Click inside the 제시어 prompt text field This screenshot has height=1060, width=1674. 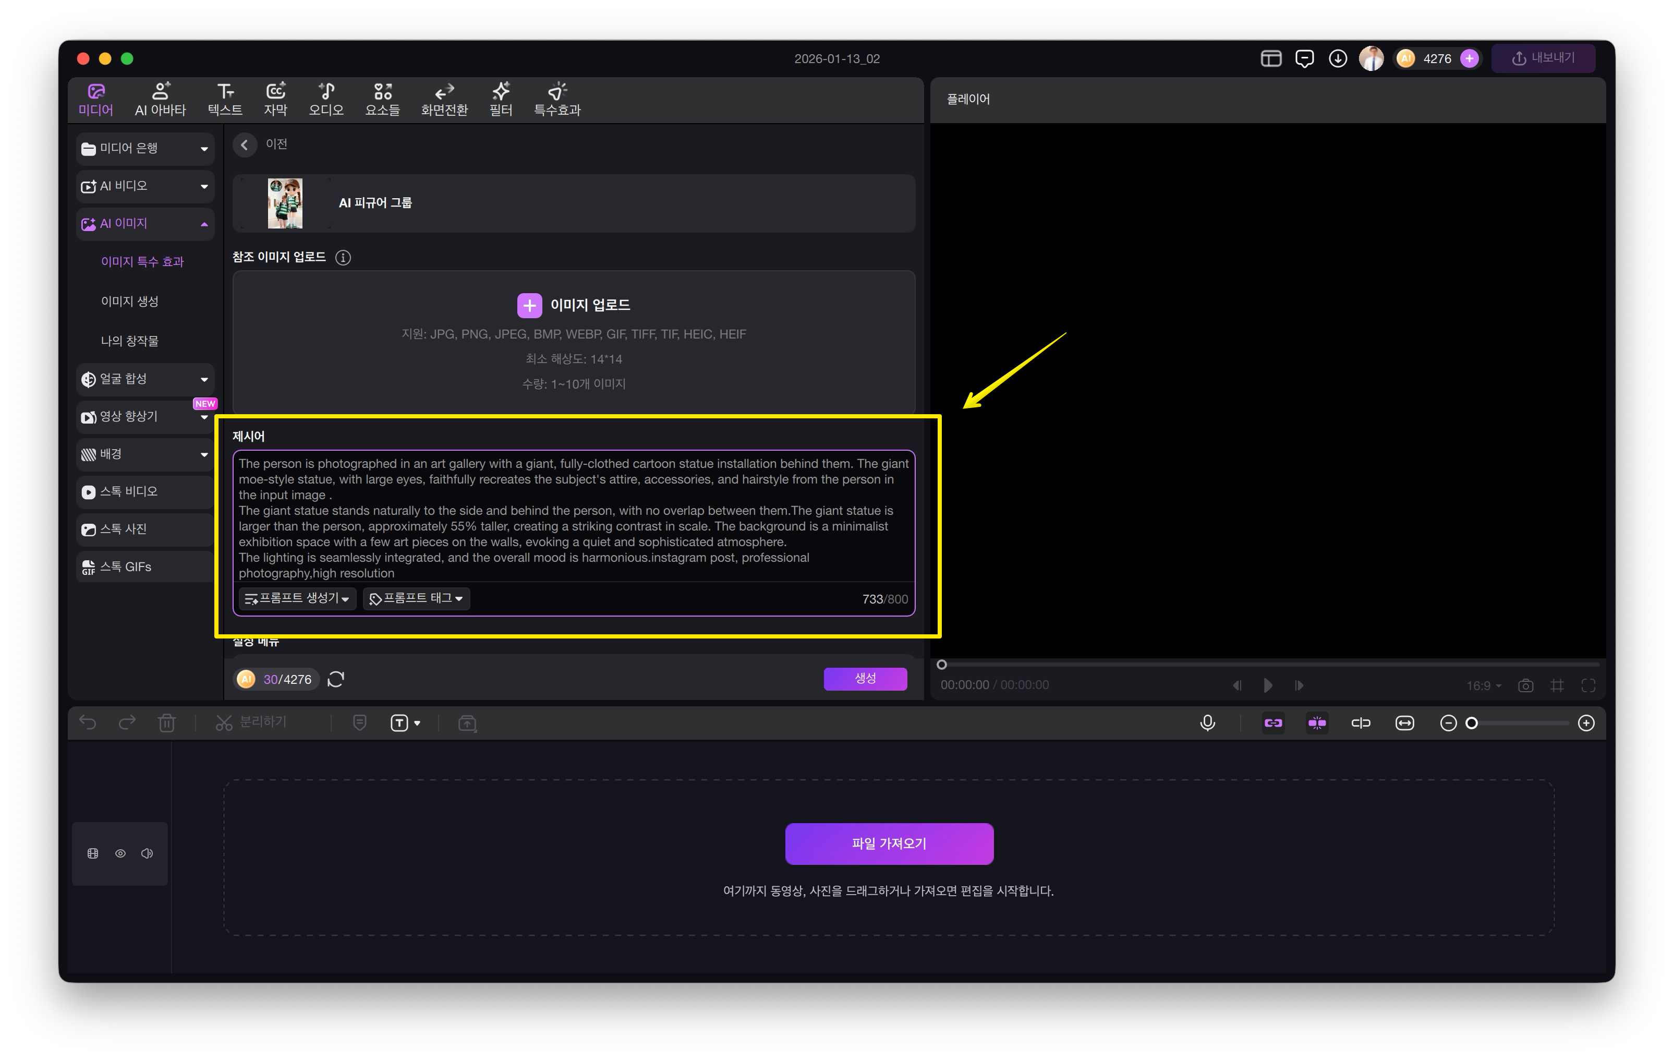[x=574, y=517]
